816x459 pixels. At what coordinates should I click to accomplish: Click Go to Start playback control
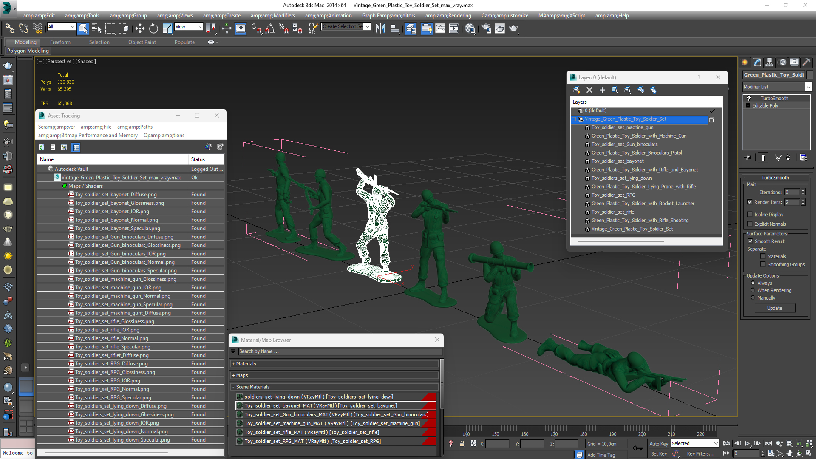[x=727, y=443]
